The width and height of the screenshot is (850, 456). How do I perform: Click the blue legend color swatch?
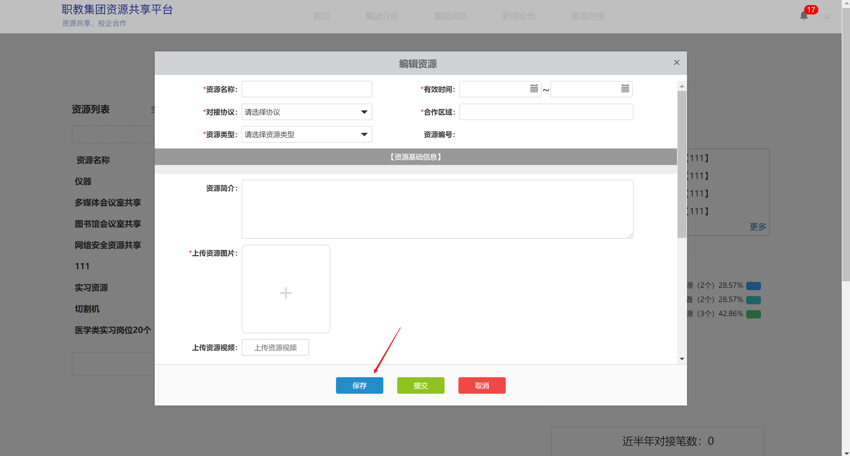[753, 285]
